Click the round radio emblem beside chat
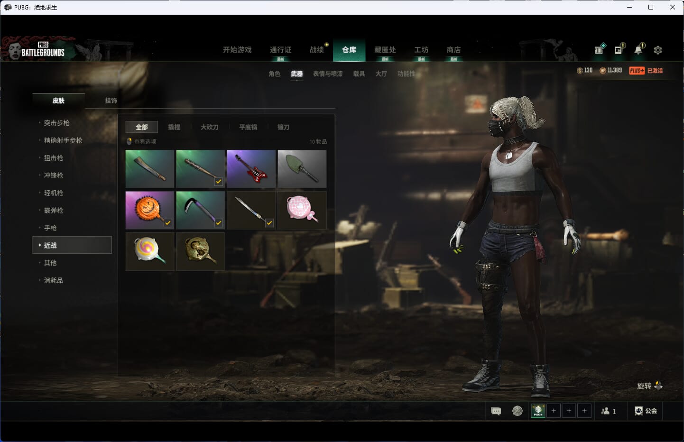 pyautogui.click(x=518, y=411)
